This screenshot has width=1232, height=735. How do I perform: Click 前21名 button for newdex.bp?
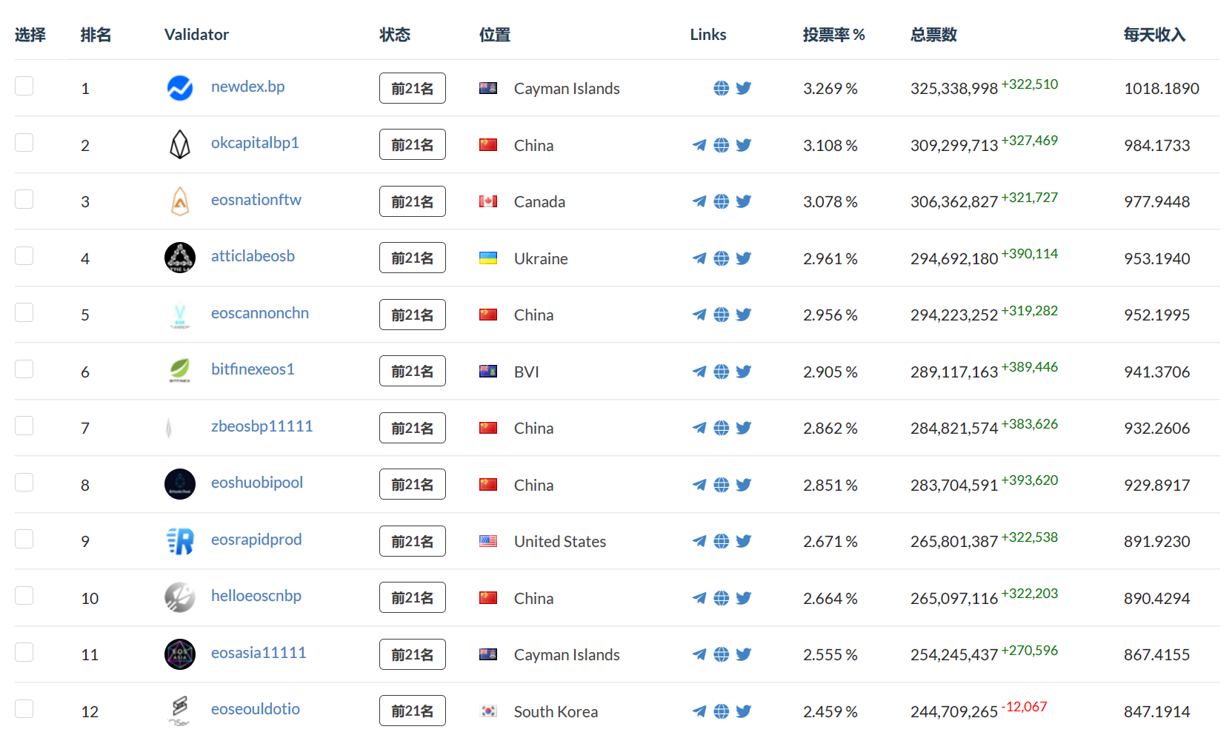(413, 88)
